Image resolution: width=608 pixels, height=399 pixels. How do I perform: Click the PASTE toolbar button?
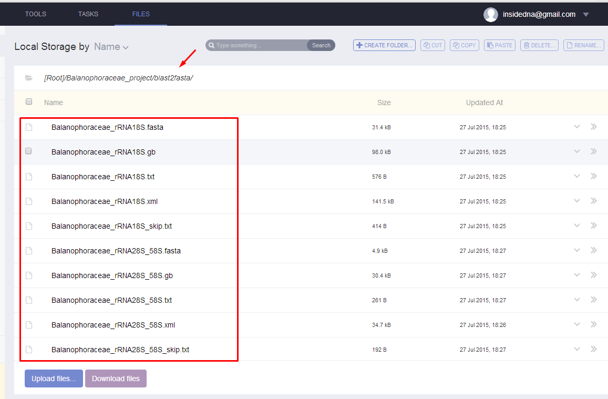[500, 45]
